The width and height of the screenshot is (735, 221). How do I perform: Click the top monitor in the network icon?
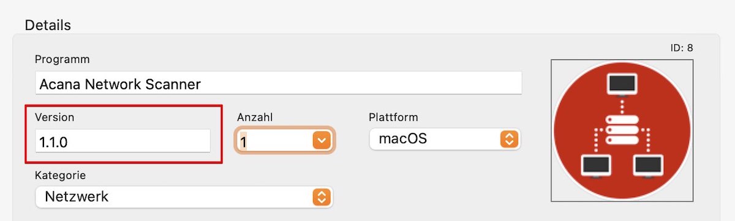[622, 84]
